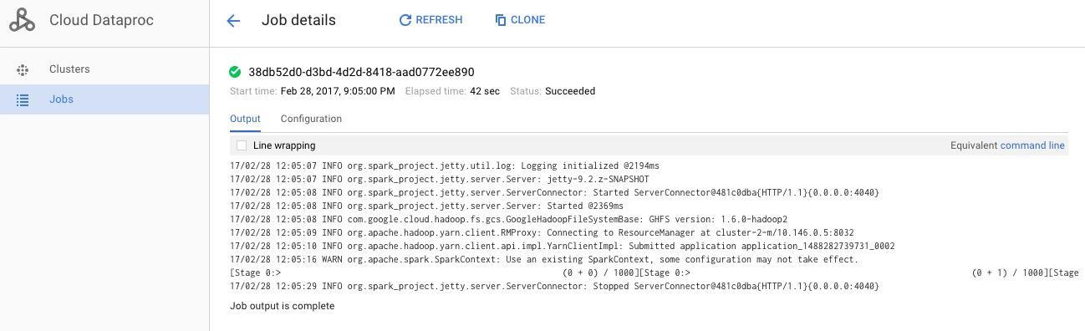Click the Clone copy icon
Image resolution: width=1085 pixels, height=331 pixels.
click(x=501, y=20)
